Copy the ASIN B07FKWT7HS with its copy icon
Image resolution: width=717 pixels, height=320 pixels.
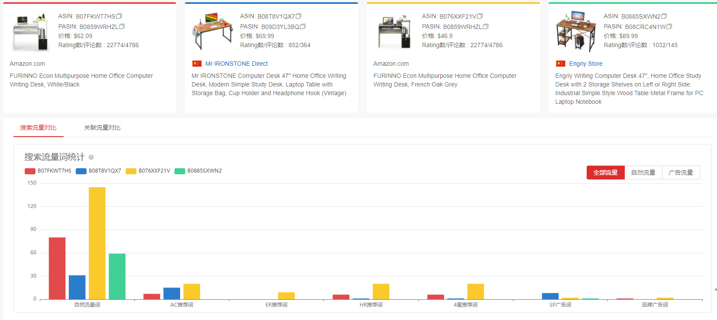(x=119, y=16)
